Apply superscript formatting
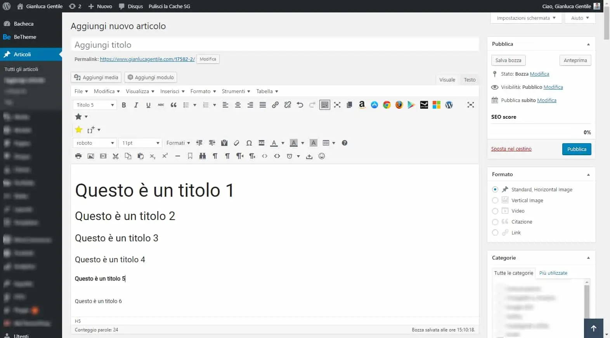Screen dimensions: 610x338 click(x=165, y=156)
